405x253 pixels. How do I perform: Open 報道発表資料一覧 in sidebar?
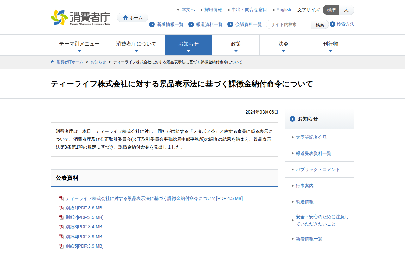pyautogui.click(x=320, y=153)
